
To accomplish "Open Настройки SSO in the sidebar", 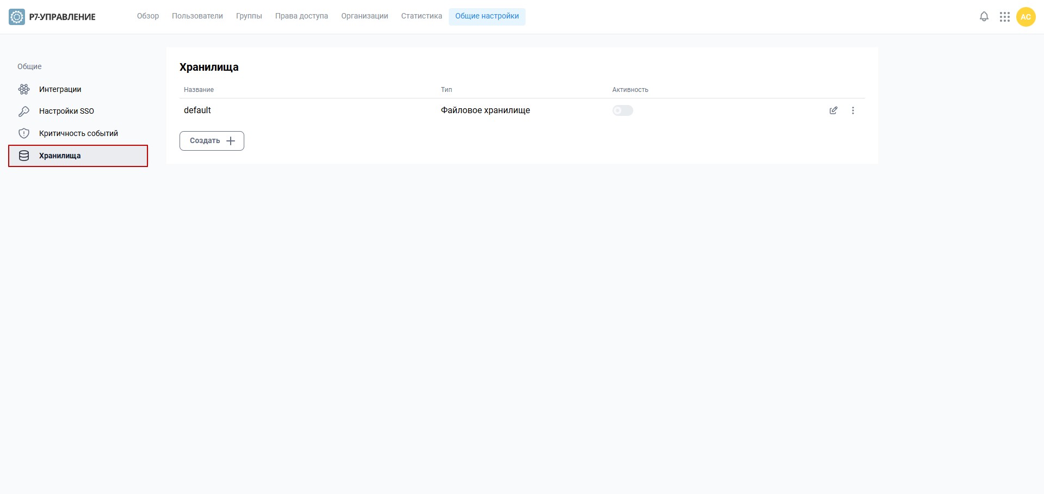I will [x=78, y=111].
